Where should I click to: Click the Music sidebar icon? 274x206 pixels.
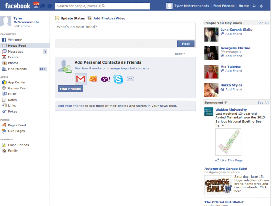[x=4, y=94]
